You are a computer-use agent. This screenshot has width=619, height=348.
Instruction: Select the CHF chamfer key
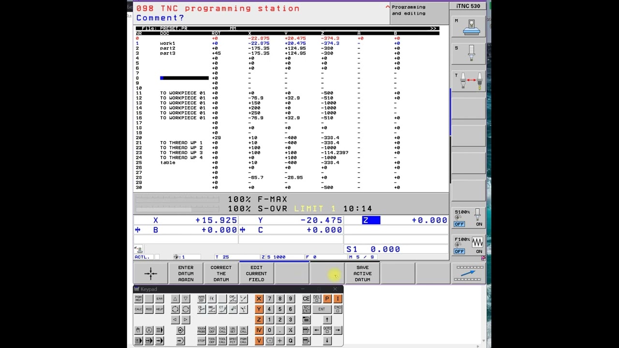coord(233,299)
